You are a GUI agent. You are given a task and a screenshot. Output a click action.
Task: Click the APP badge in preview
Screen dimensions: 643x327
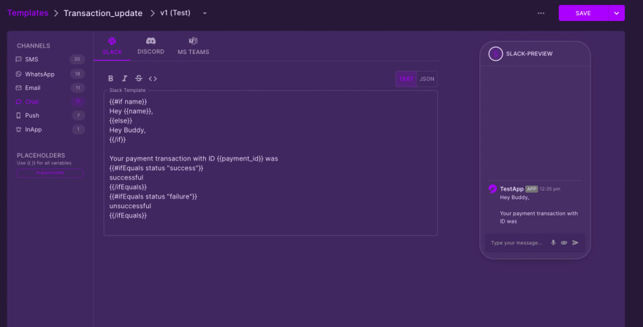pos(531,189)
